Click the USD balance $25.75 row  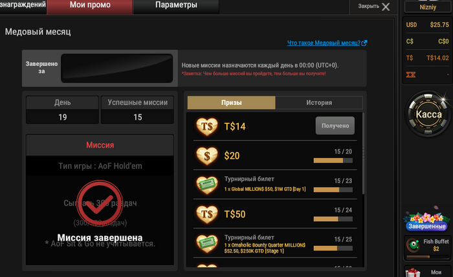click(427, 25)
